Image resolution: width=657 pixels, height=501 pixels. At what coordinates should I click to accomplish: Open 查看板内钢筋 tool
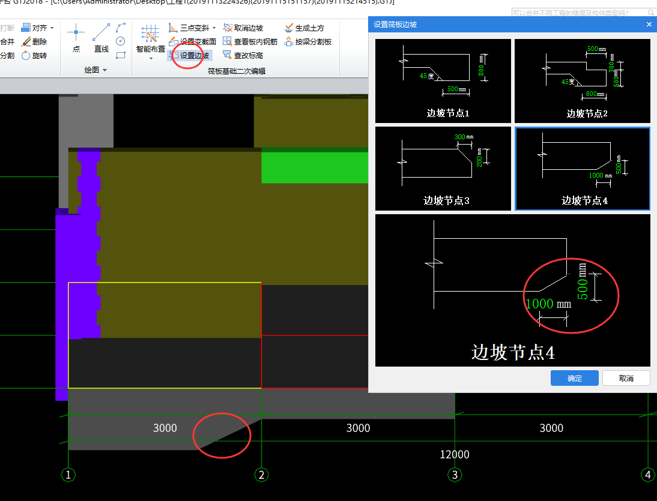tap(250, 41)
